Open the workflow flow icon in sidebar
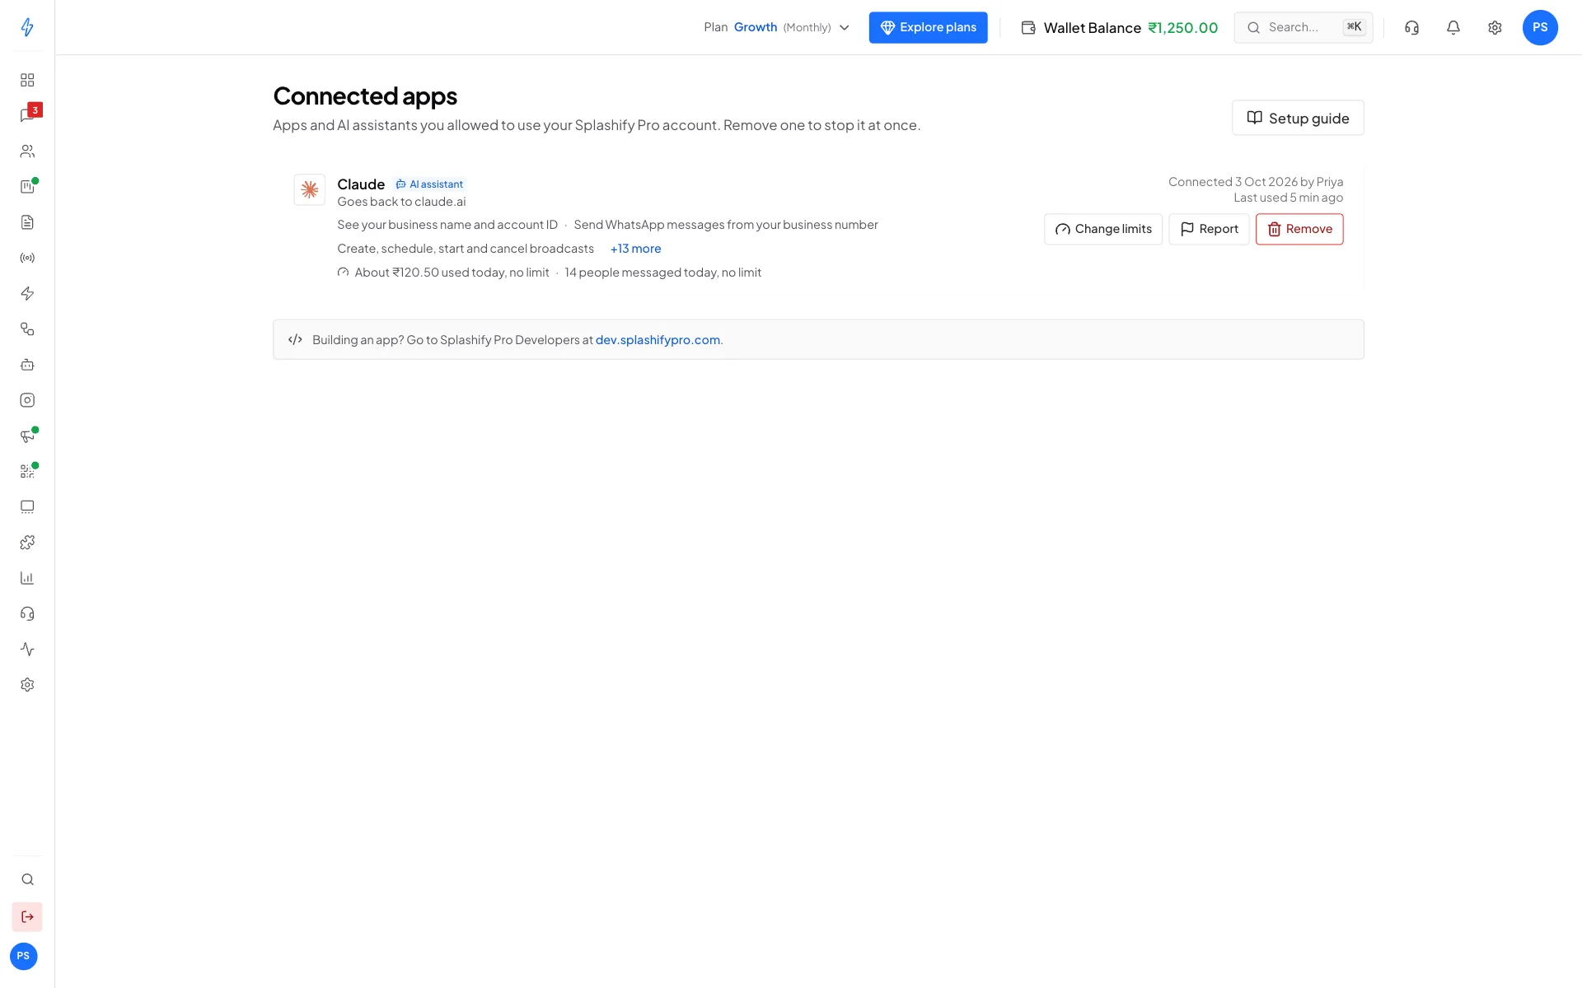Image resolution: width=1582 pixels, height=988 pixels. (27, 329)
